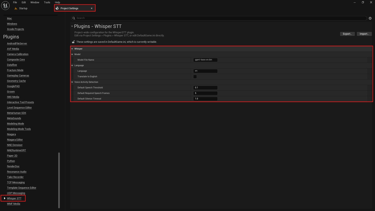Open Interactive Tool Presets settings

click(x=21, y=102)
